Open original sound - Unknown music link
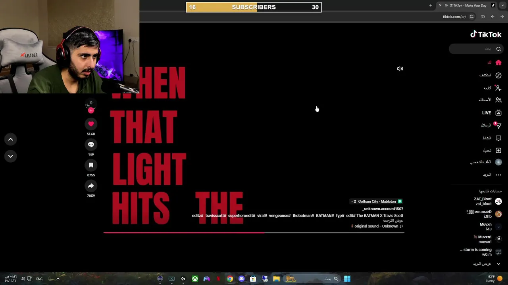508x285 pixels. click(x=377, y=226)
